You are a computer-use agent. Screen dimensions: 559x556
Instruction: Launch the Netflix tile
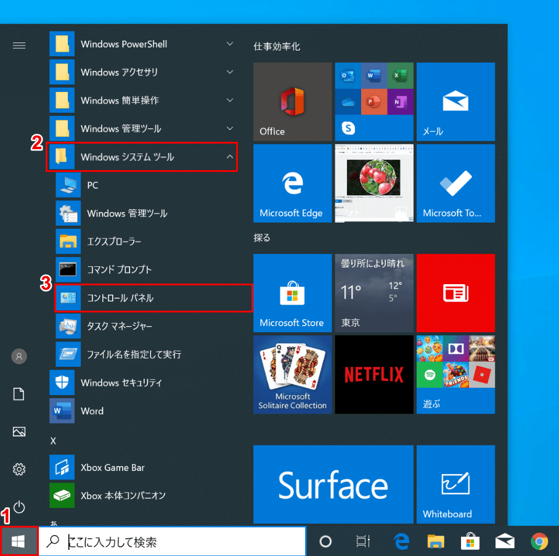click(374, 375)
